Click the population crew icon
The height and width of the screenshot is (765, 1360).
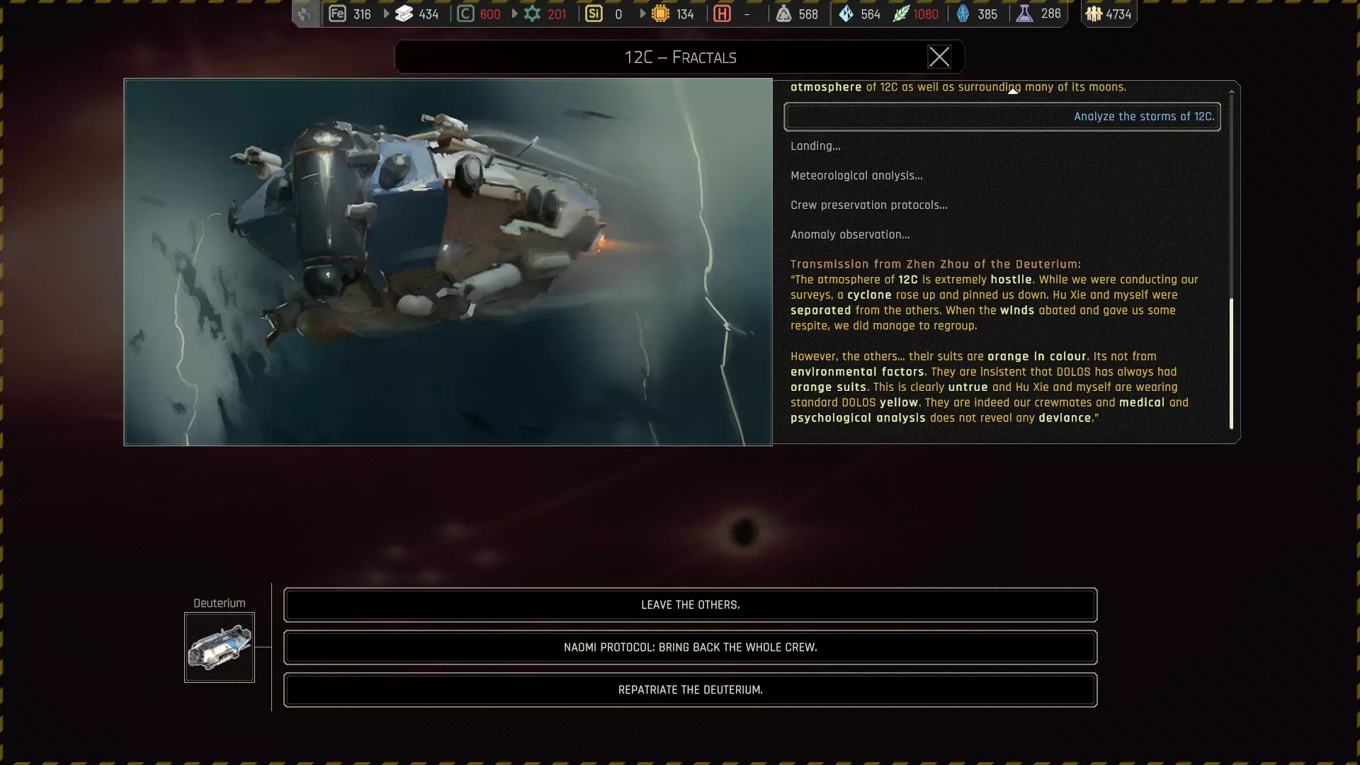1094,13
